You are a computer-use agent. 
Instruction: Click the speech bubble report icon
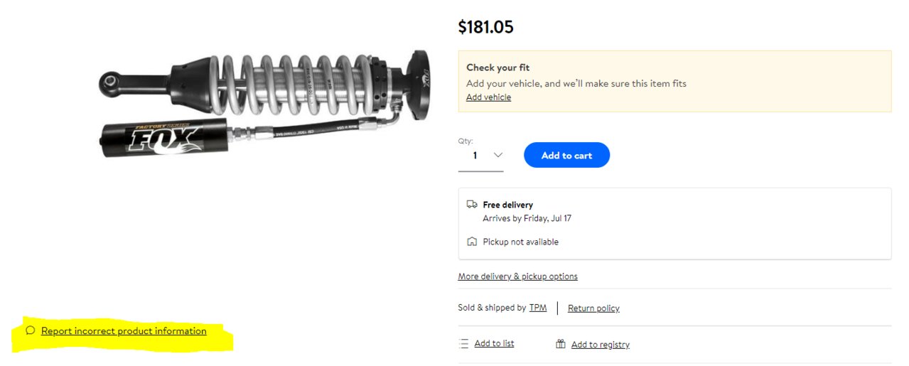(30, 330)
